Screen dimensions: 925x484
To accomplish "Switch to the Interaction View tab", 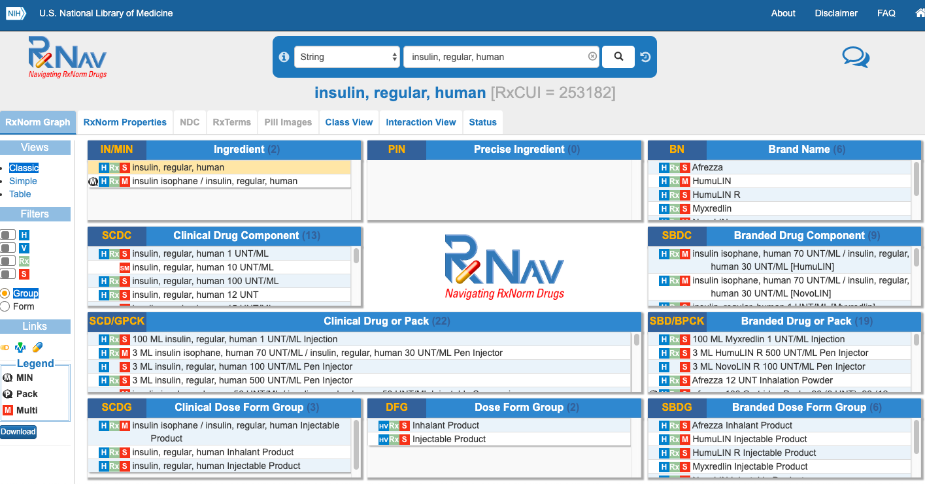I will [421, 122].
